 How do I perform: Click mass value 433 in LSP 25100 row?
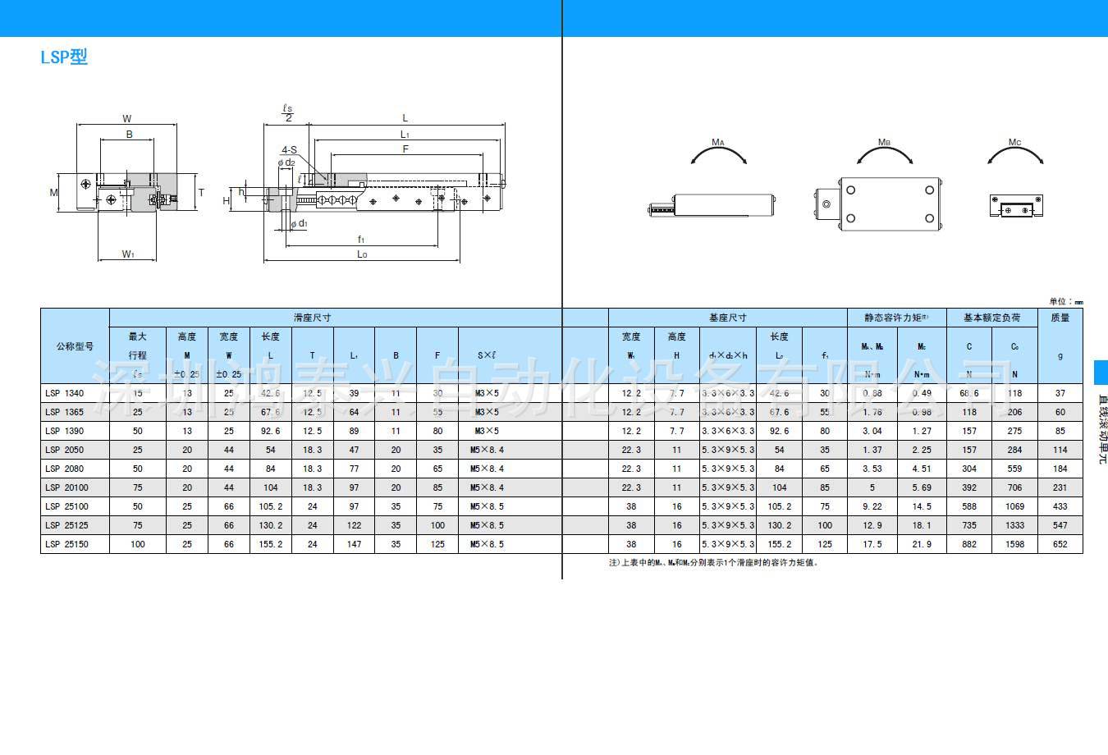coord(1060,506)
